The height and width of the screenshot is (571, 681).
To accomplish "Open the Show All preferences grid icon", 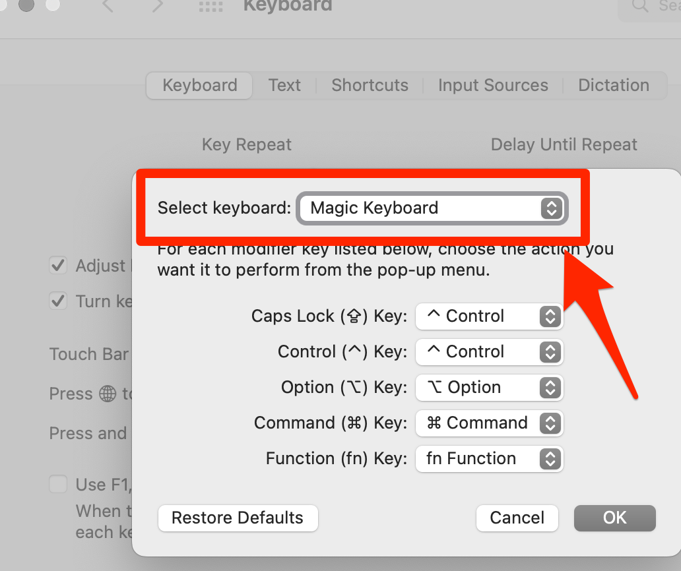I will click(x=210, y=7).
